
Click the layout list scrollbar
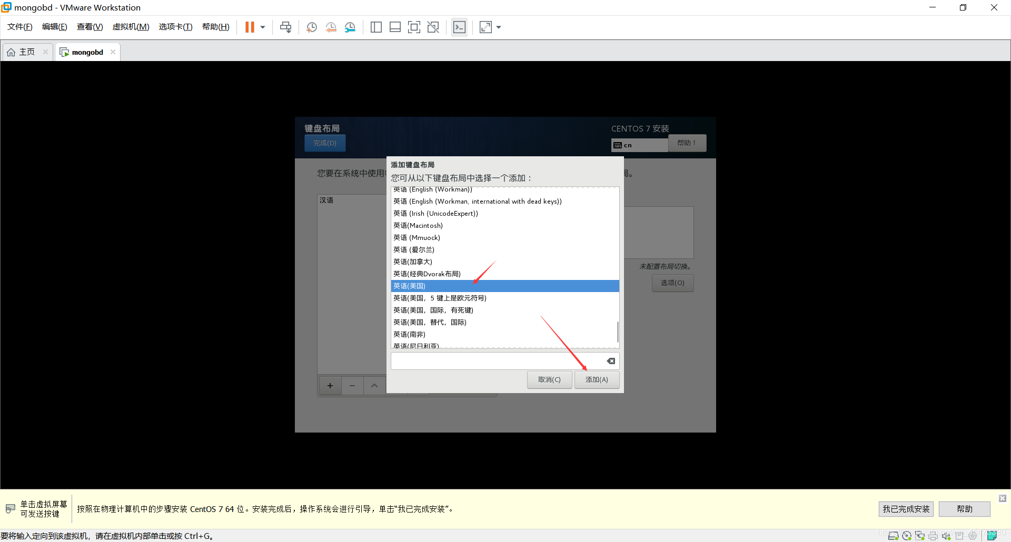coord(618,332)
